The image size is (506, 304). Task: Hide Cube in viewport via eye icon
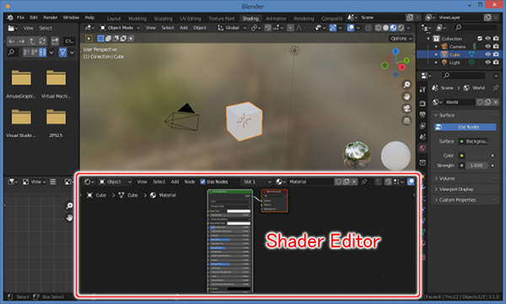coord(488,54)
